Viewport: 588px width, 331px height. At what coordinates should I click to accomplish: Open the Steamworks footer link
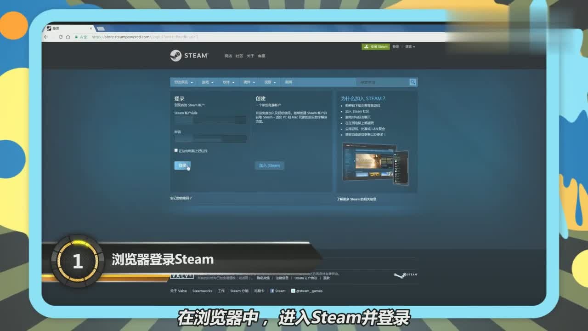[203, 291]
